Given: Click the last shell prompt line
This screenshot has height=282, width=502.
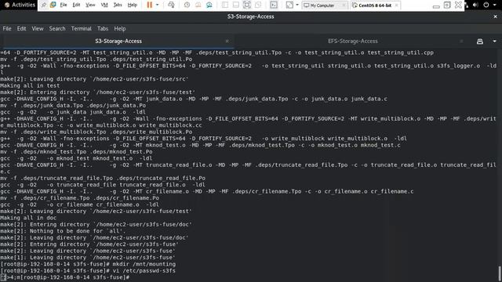Looking at the screenshot, I should [65, 277].
